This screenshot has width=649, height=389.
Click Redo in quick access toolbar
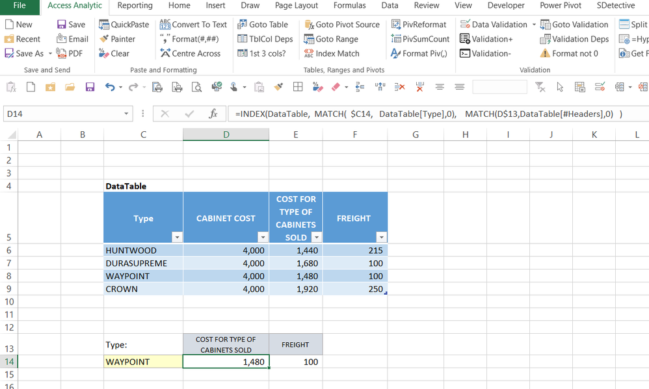pyautogui.click(x=133, y=87)
